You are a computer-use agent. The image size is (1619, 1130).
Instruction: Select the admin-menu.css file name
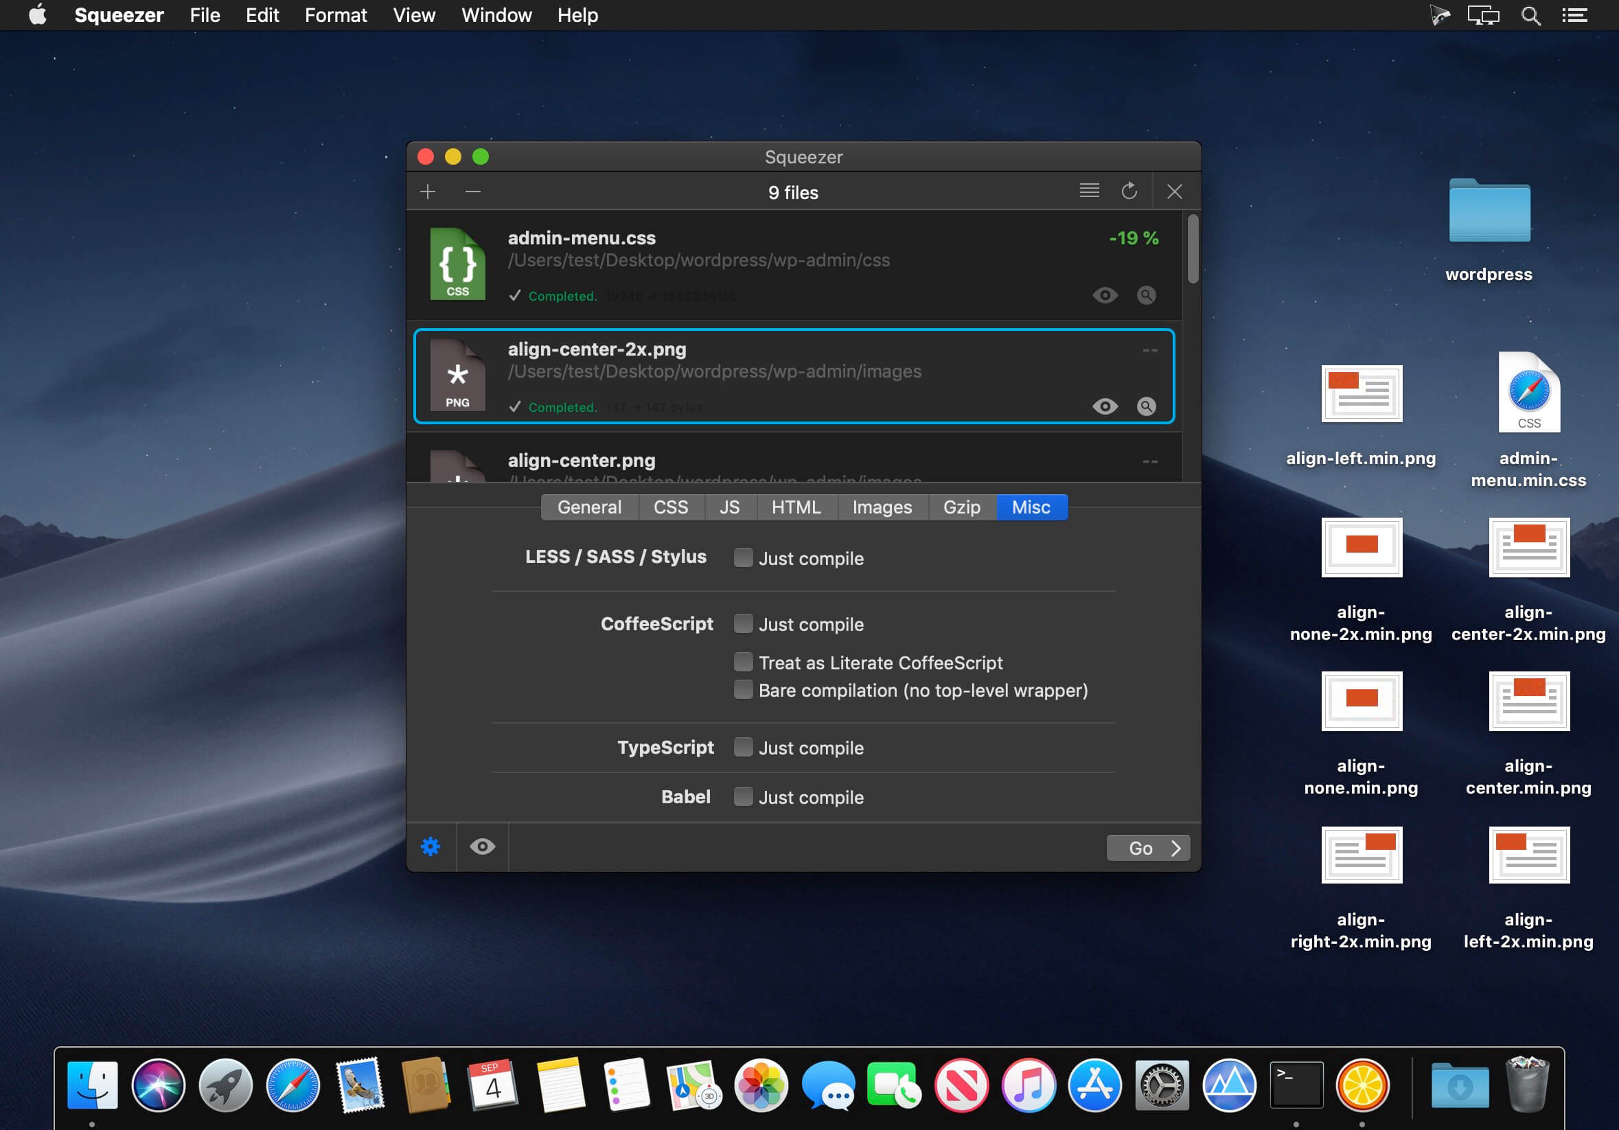pos(582,238)
